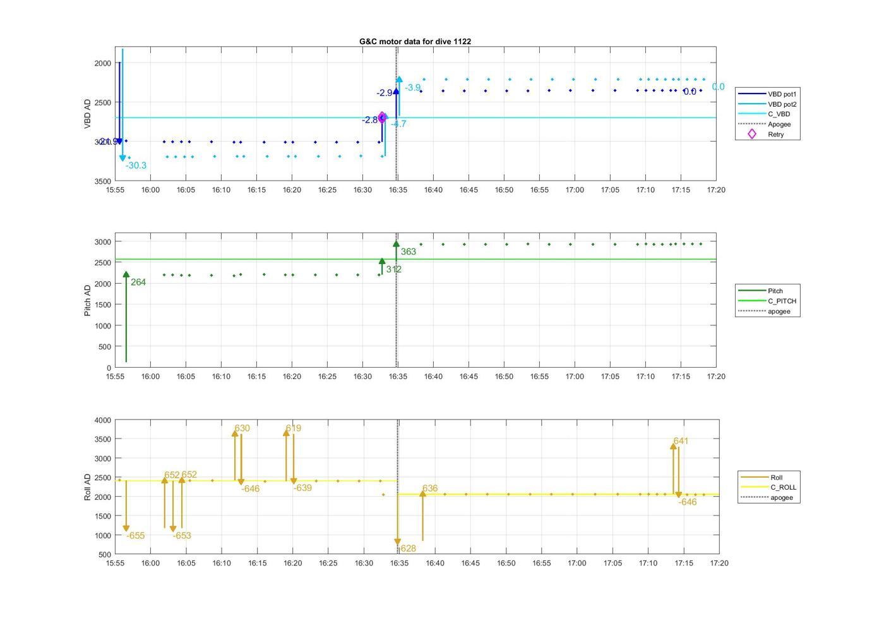The width and height of the screenshot is (884, 623).
Task: Click the green up-arrowhead beside the 264 label
Action: [x=126, y=275]
